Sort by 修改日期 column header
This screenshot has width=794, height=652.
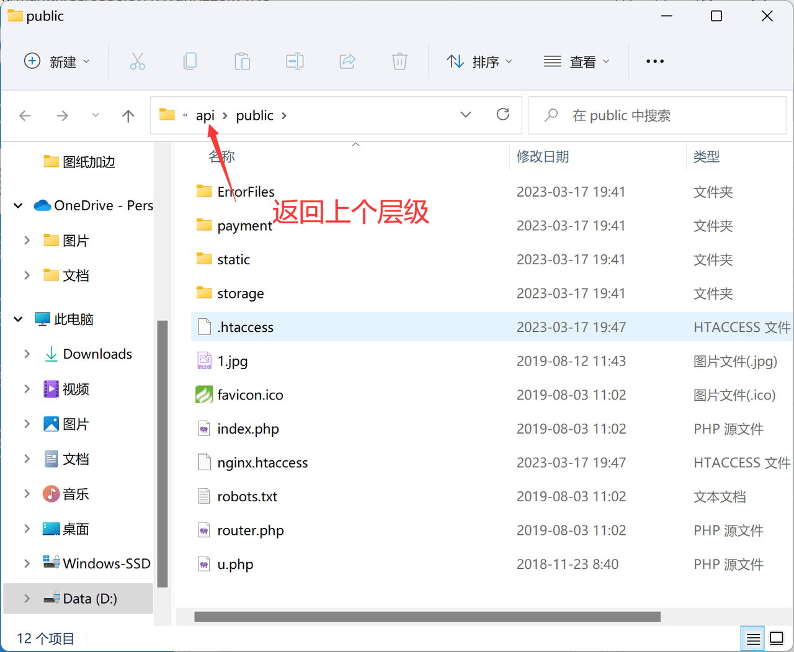[x=543, y=156]
